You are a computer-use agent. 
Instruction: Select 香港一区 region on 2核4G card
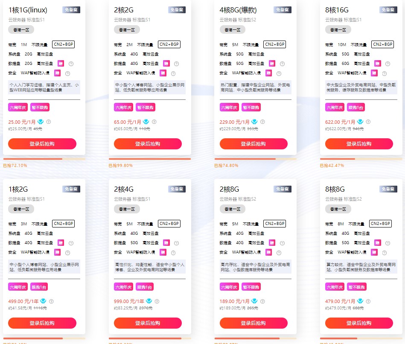[127, 209]
